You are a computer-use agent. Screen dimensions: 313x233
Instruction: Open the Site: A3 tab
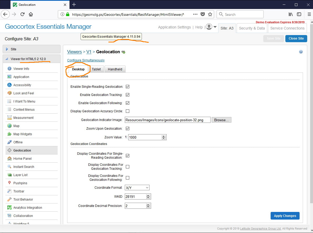pos(227,28)
